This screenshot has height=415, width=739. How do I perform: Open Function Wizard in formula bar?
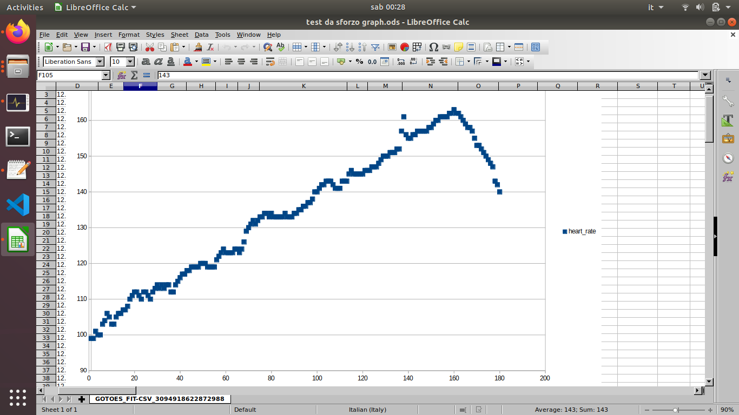pos(122,75)
